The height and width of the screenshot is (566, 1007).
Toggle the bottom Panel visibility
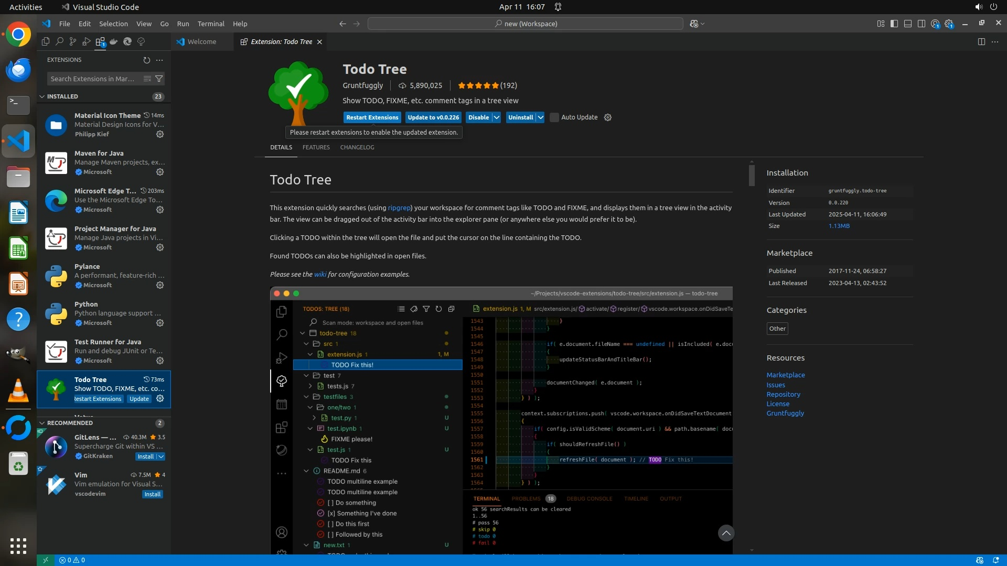908,24
